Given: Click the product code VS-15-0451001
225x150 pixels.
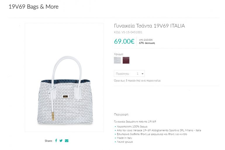Looking at the screenshot, I should pyautogui.click(x=128, y=32).
